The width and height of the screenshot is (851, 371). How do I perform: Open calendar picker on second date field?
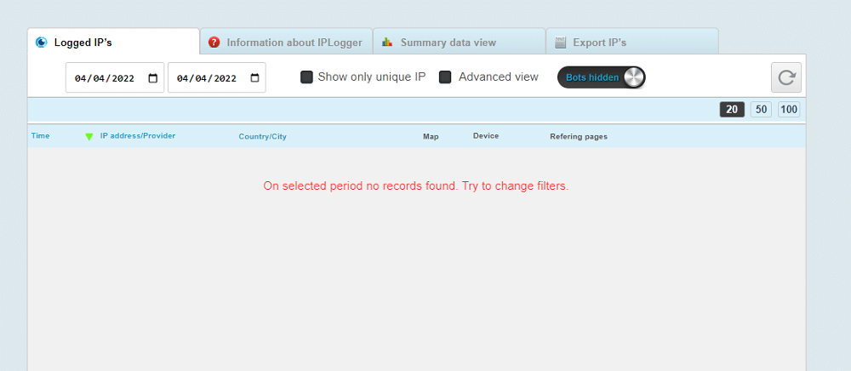(254, 78)
